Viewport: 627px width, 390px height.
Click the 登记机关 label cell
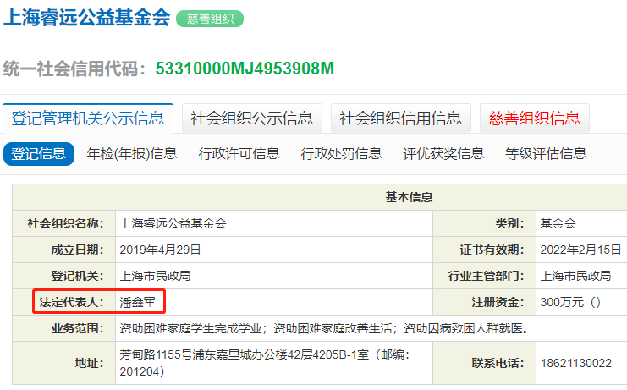click(x=64, y=276)
